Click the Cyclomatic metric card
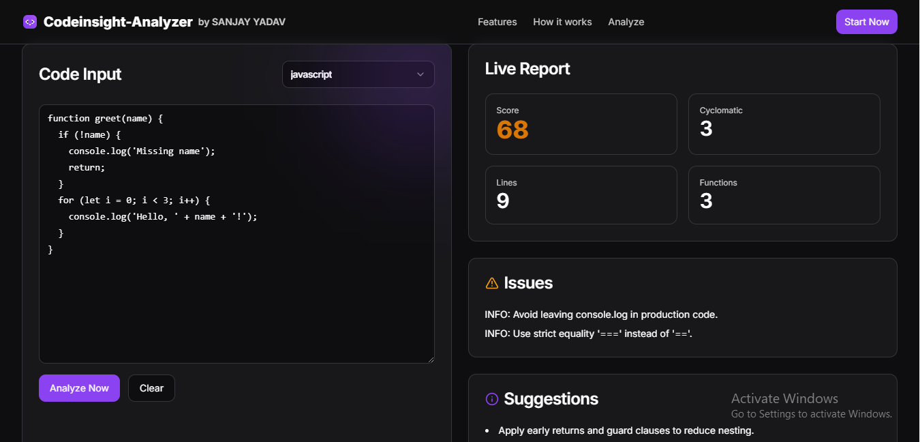The width and height of the screenshot is (920, 442). [784, 123]
